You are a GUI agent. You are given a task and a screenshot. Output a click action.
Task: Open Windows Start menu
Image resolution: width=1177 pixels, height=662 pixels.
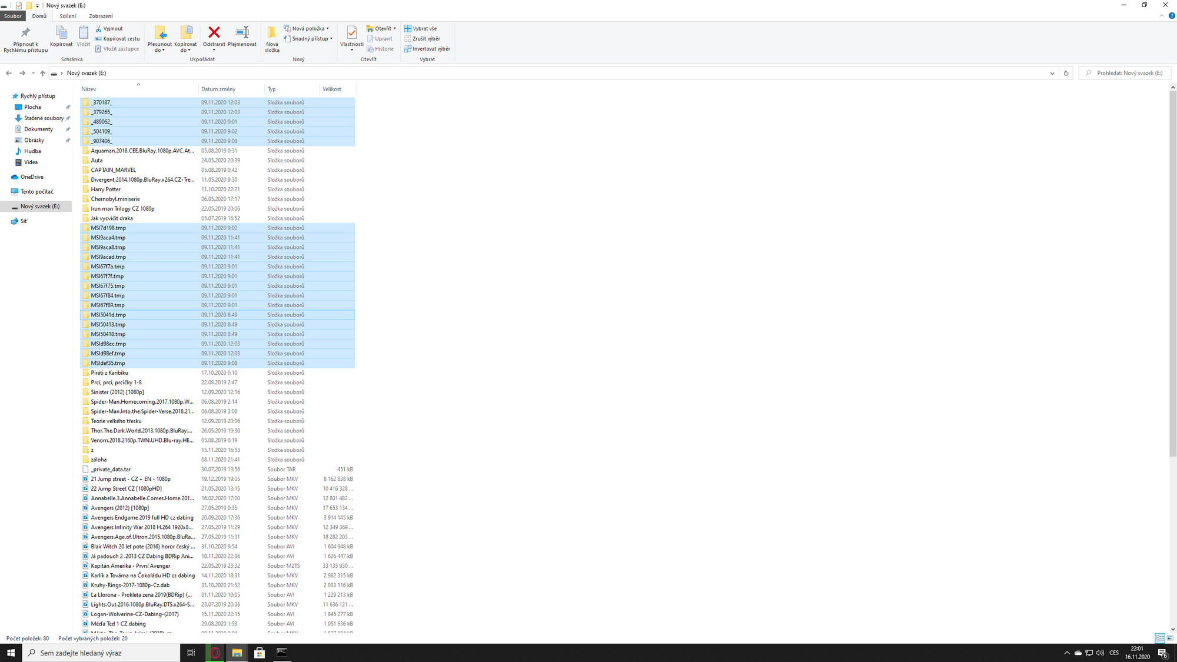click(x=11, y=653)
